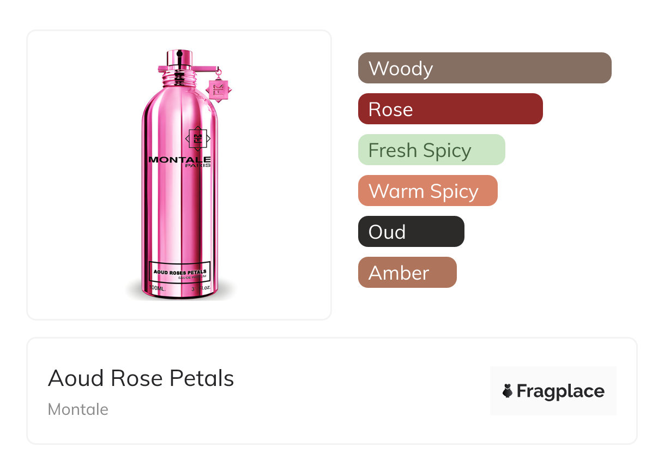This screenshot has height=471, width=664.
Task: Click the Aoud Roses Petals bottle label
Action: 180,272
